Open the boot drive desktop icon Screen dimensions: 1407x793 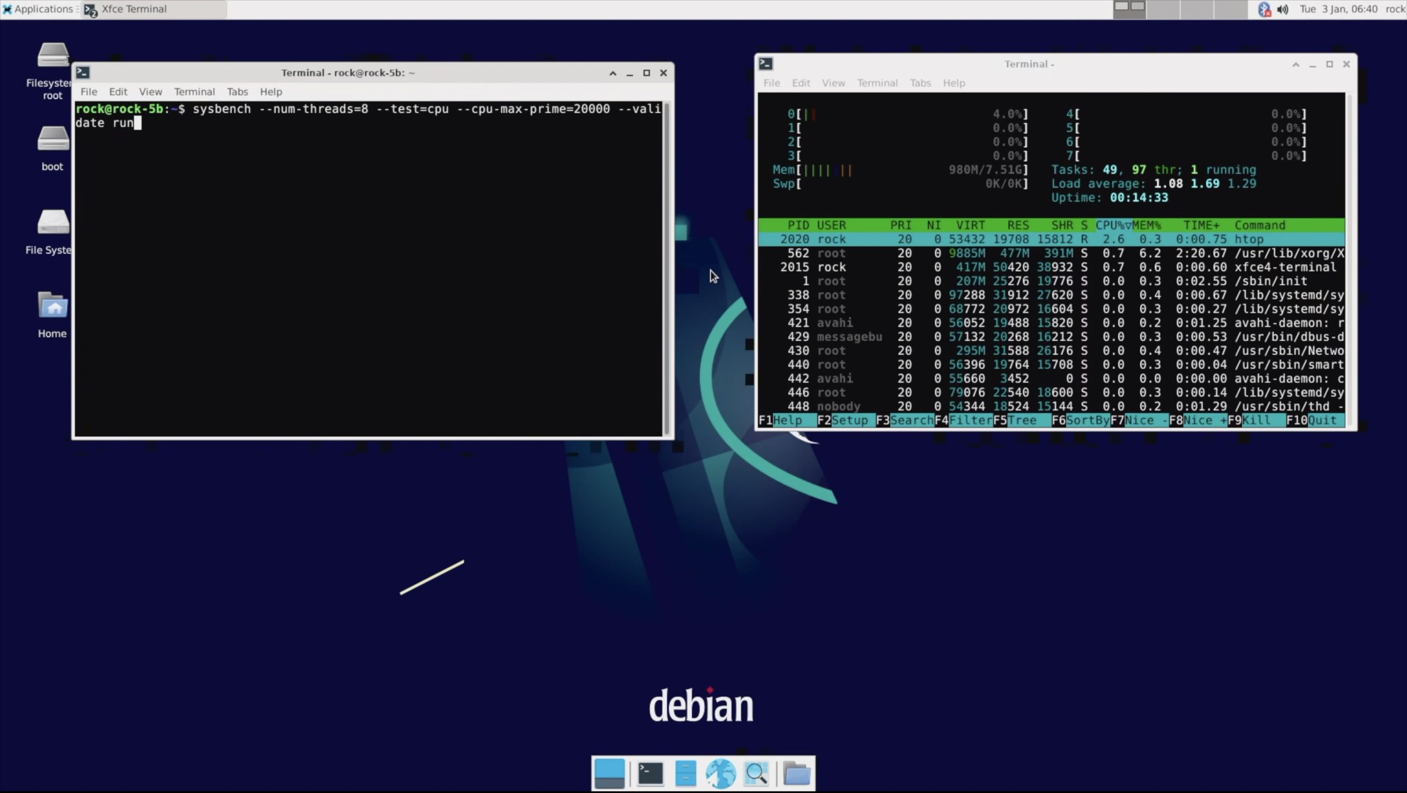point(53,140)
